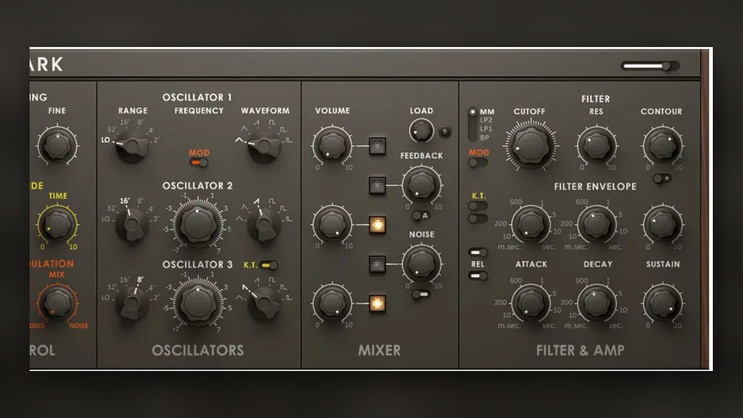743x418 pixels.
Task: Click the slider in the top bar
Action: [x=650, y=66]
